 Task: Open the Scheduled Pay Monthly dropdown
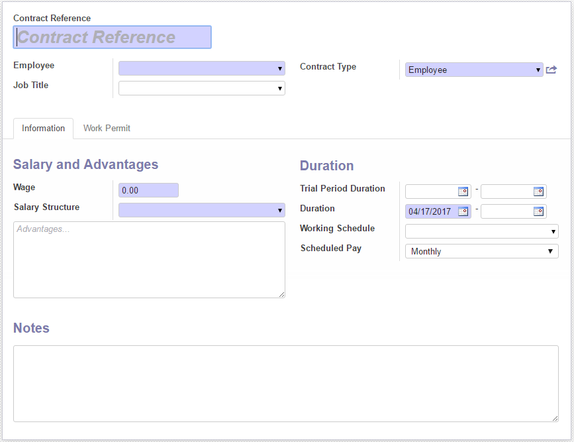482,251
